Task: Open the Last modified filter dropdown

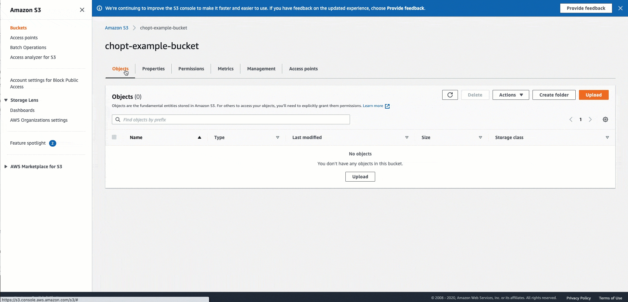Action: click(407, 137)
